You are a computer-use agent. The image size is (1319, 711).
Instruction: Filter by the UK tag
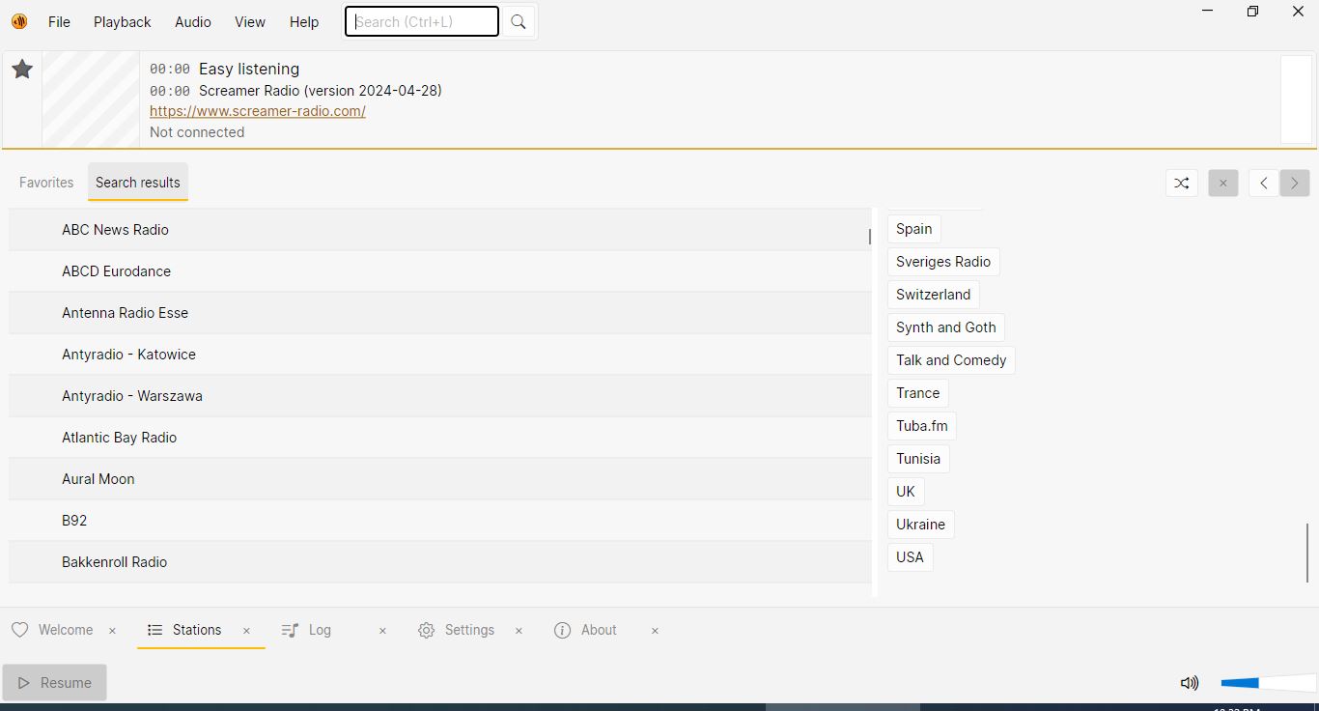(x=906, y=492)
